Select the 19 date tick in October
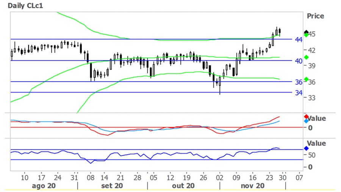The width and height of the screenshot is (341, 192). point(186,178)
